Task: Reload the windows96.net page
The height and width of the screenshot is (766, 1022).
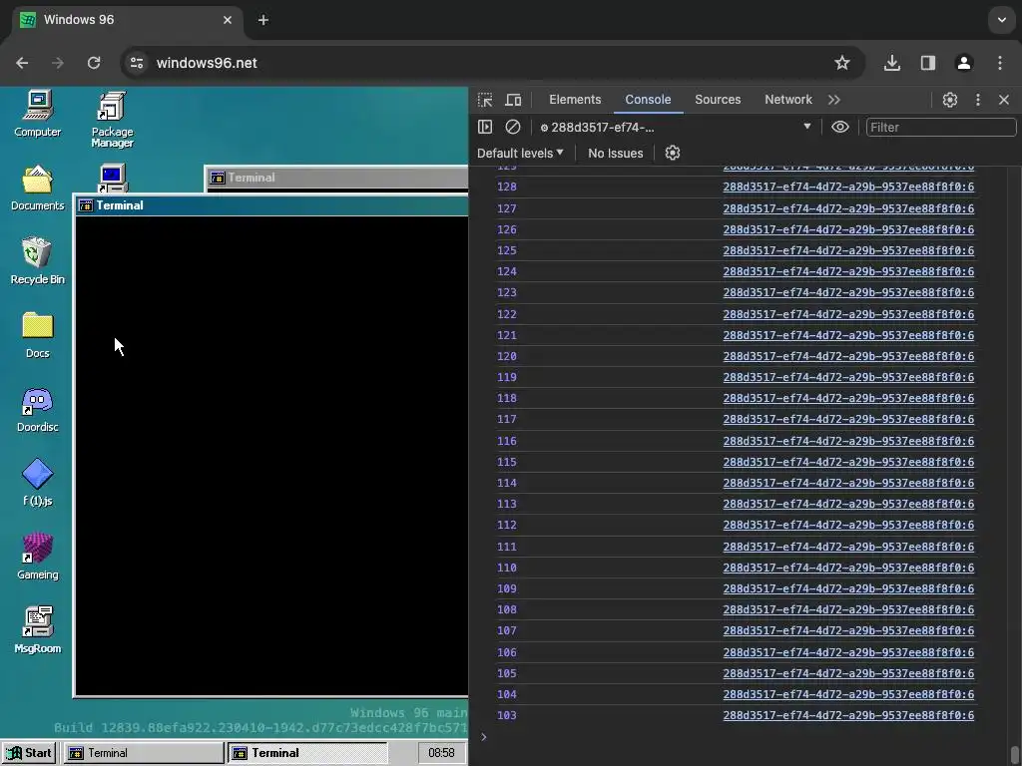Action: click(x=94, y=63)
